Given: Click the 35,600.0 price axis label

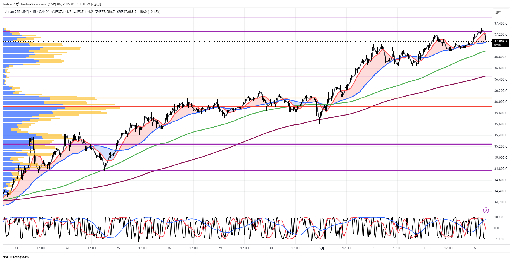Looking at the screenshot, I should (501, 124).
